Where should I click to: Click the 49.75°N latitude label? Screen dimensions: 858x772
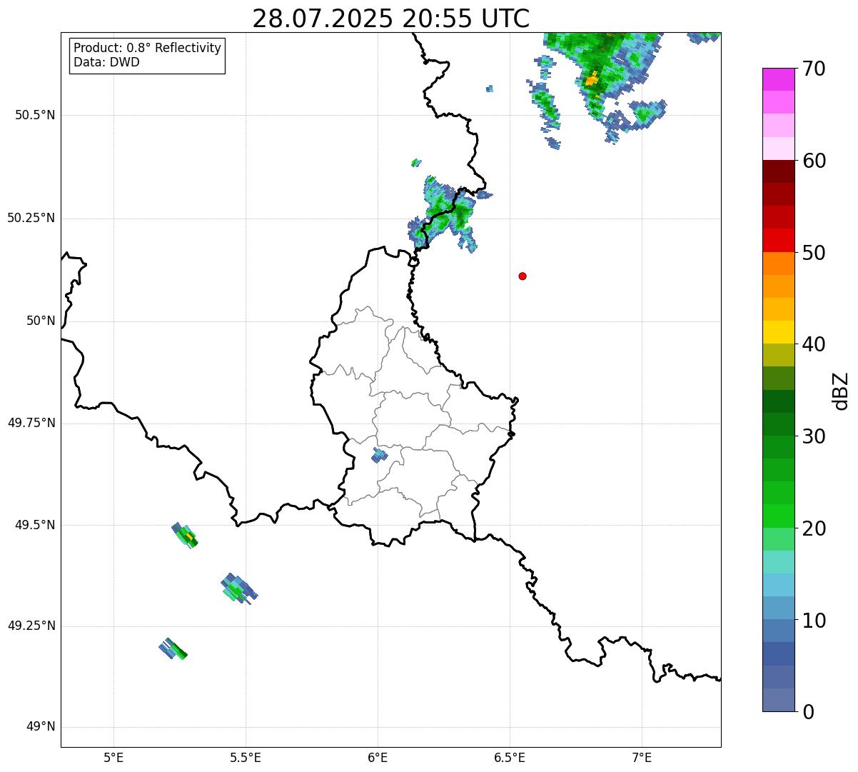[31, 423]
